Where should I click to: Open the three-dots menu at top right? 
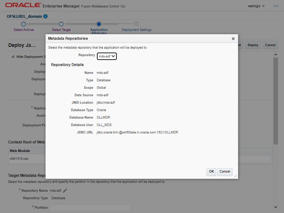pyautogui.click(x=276, y=6)
